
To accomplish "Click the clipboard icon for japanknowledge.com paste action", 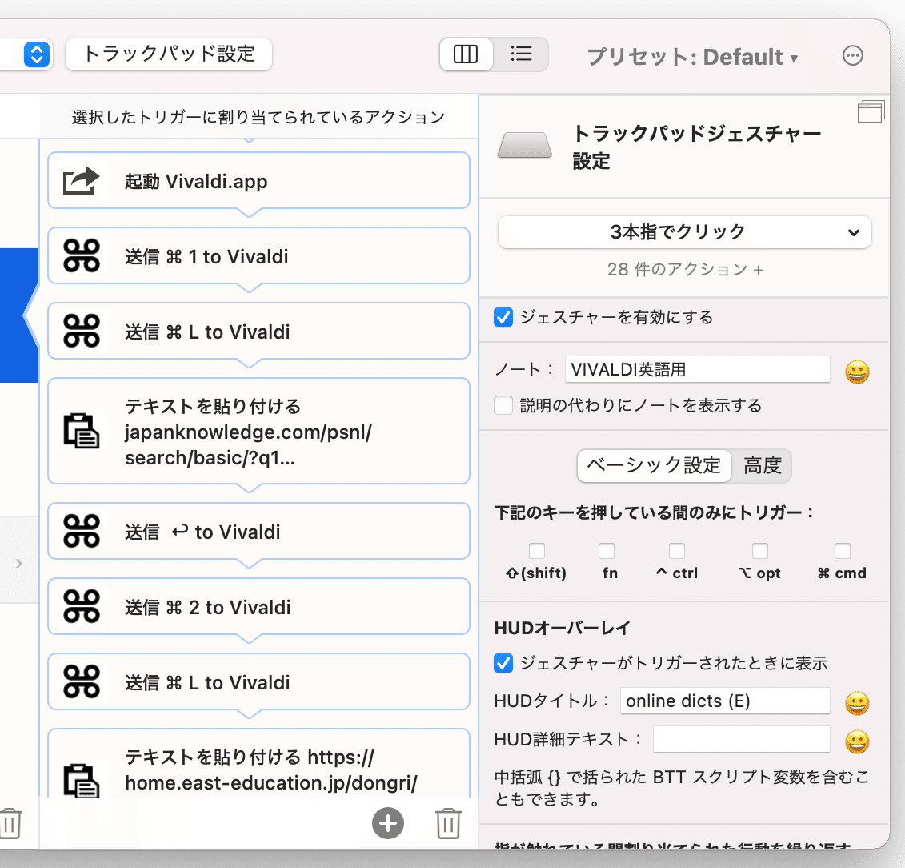I will coord(82,431).
